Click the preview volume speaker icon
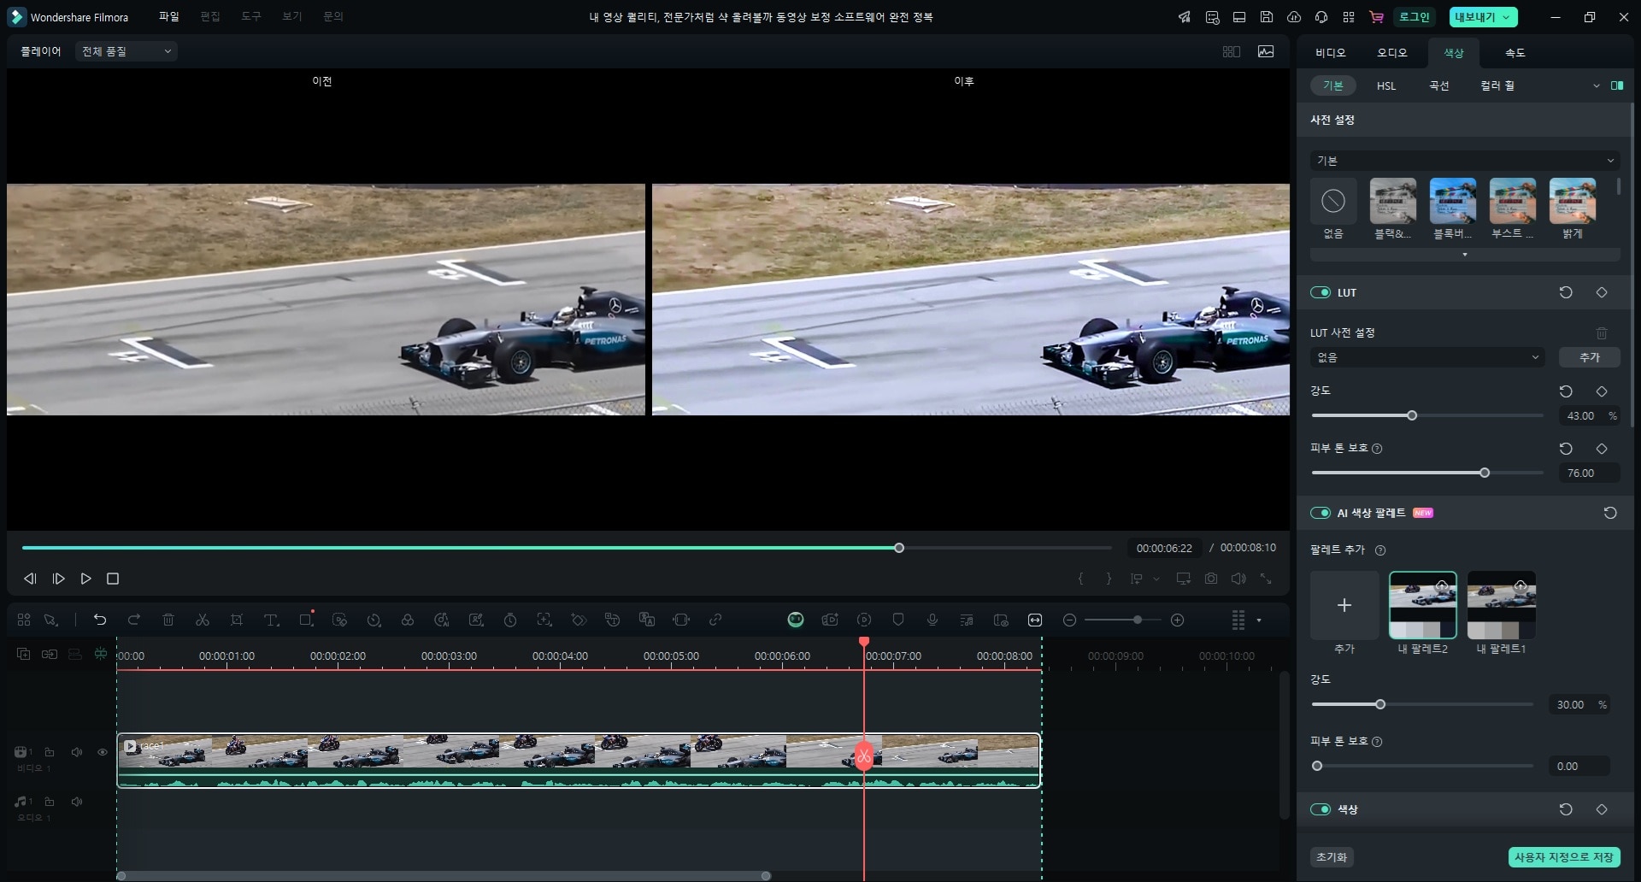This screenshot has width=1641, height=882. pos(1238,579)
